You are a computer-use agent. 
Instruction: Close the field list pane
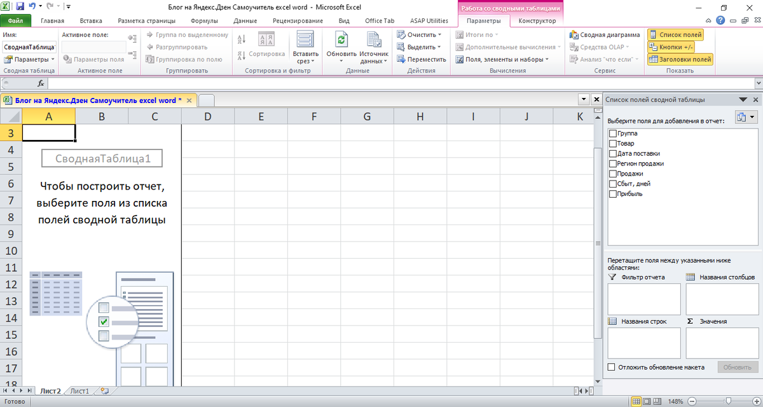[755, 100]
